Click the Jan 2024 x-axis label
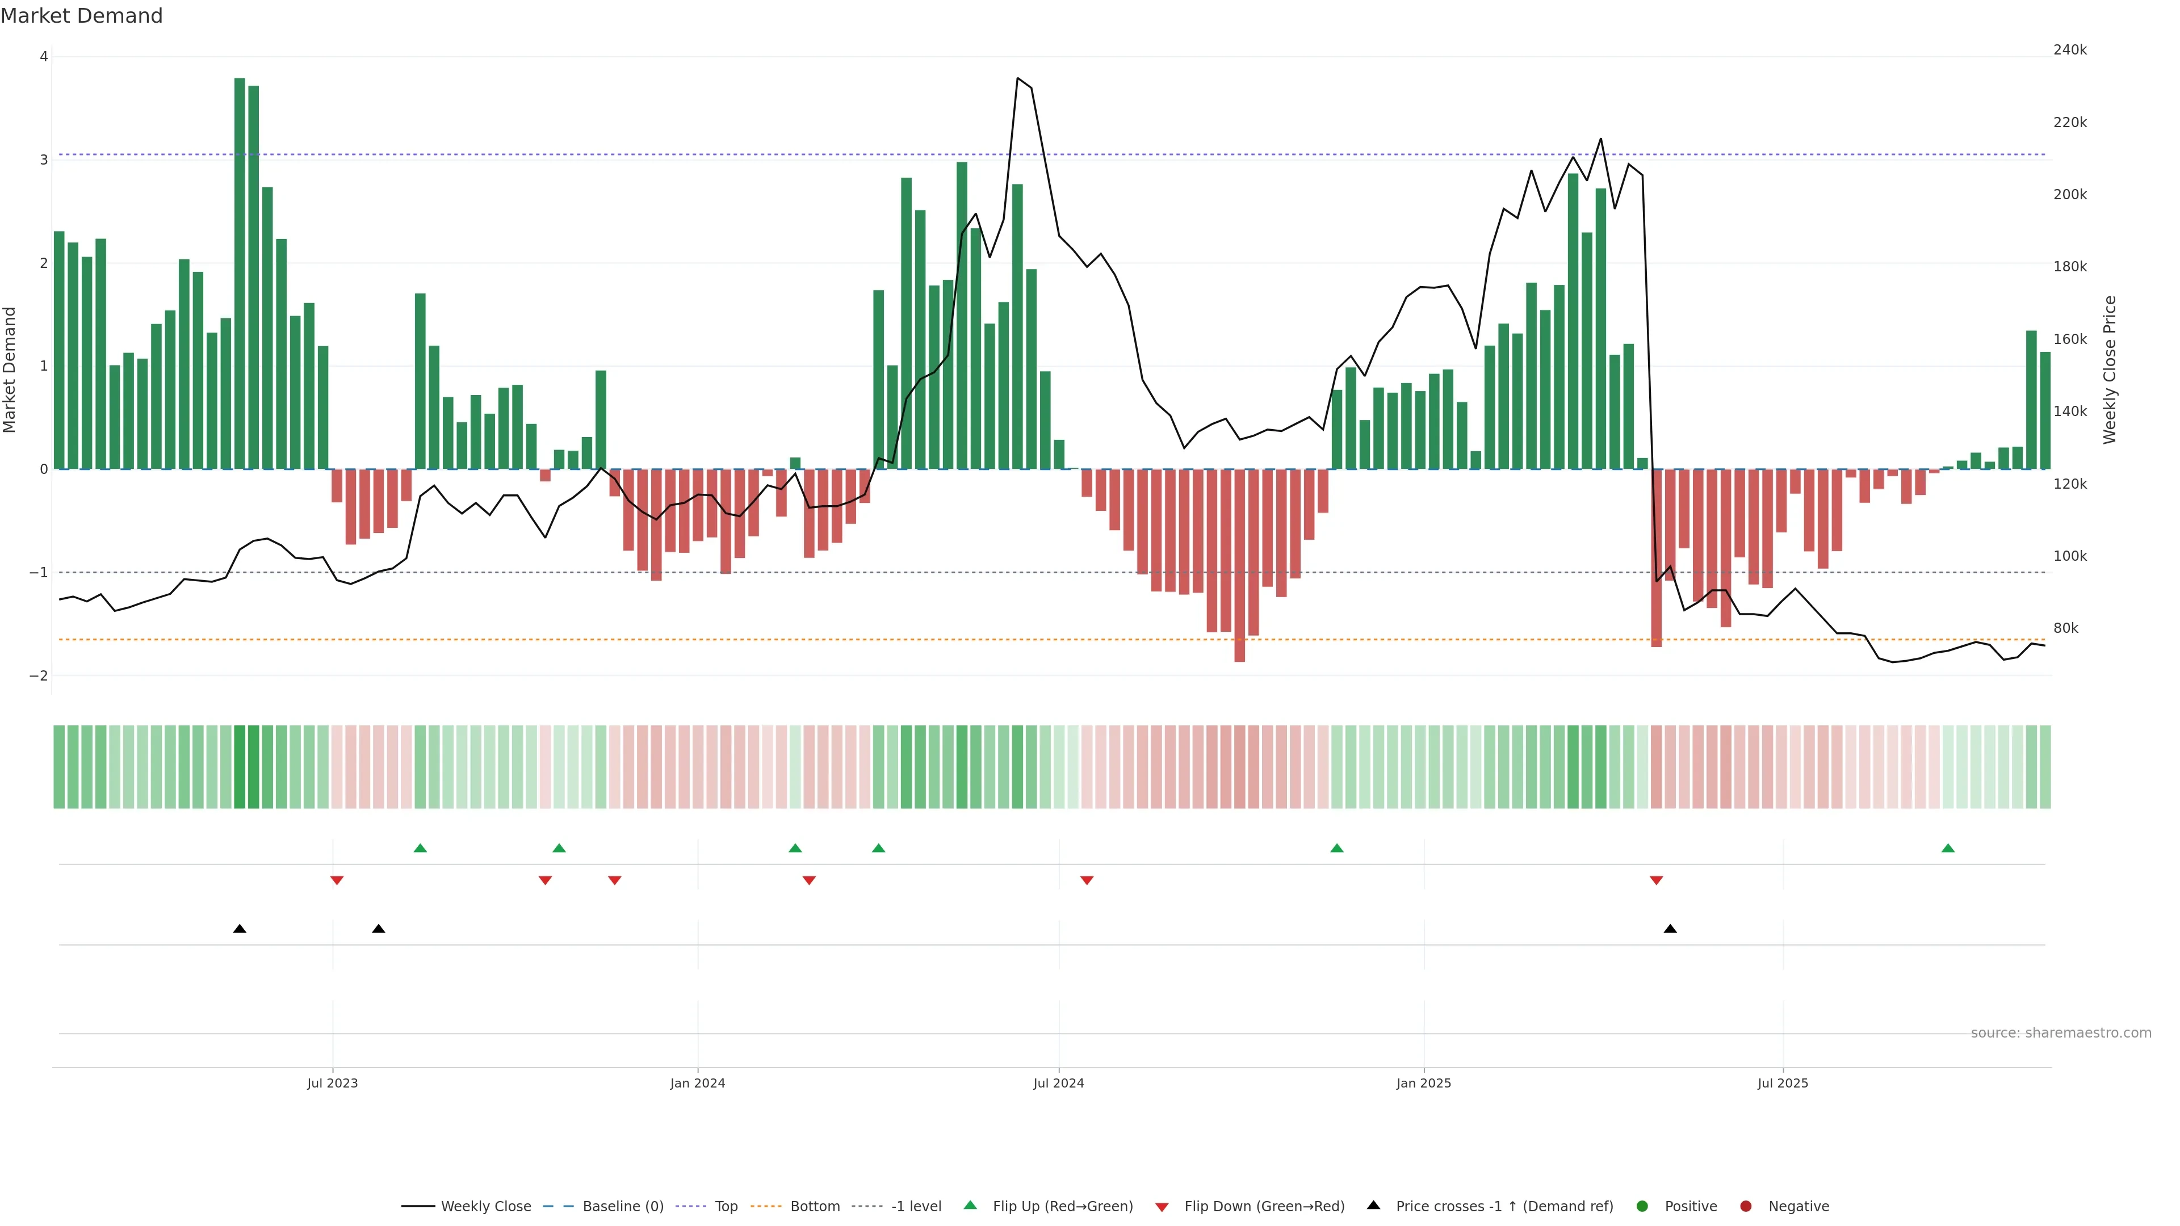This screenshot has height=1226, width=2180. 697,1083
